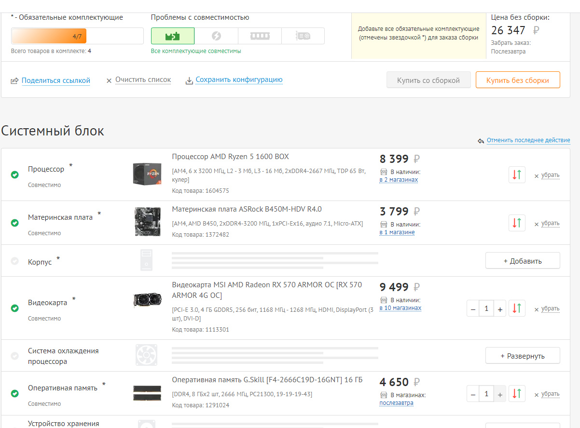The width and height of the screenshot is (580, 428).
Task: Decrease the Видеокарта quantity with the minus button
Action: point(473,308)
